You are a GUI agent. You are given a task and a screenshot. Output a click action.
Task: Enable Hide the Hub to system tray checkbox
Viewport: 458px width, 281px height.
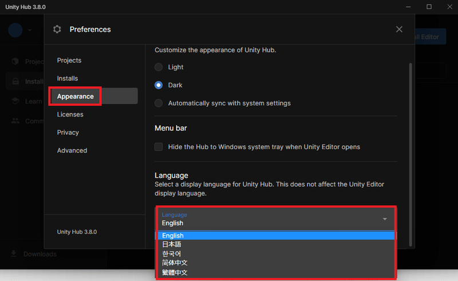tap(159, 147)
